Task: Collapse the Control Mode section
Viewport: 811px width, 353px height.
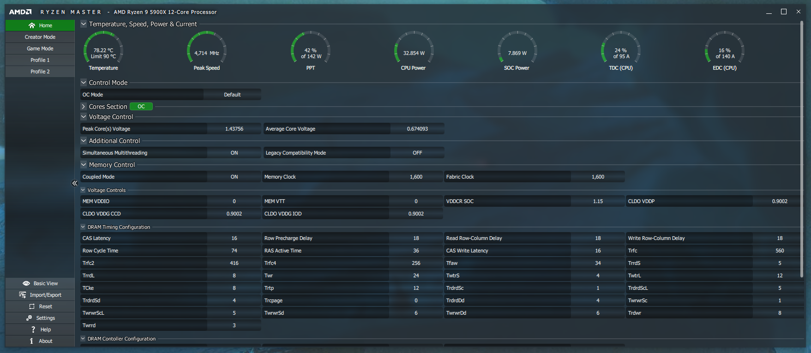Action: click(x=84, y=83)
